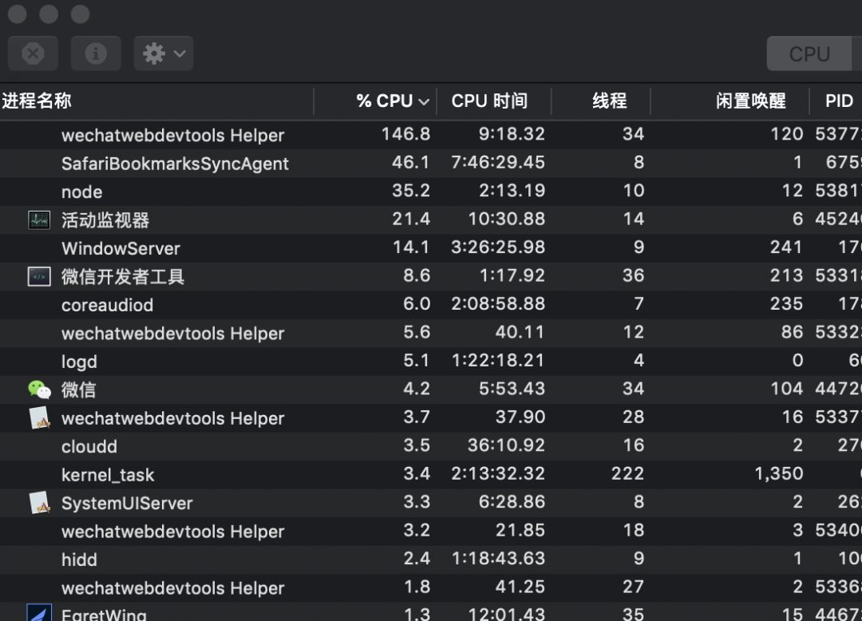Open the gear action menu dropdown
The height and width of the screenshot is (621, 862).
164,53
